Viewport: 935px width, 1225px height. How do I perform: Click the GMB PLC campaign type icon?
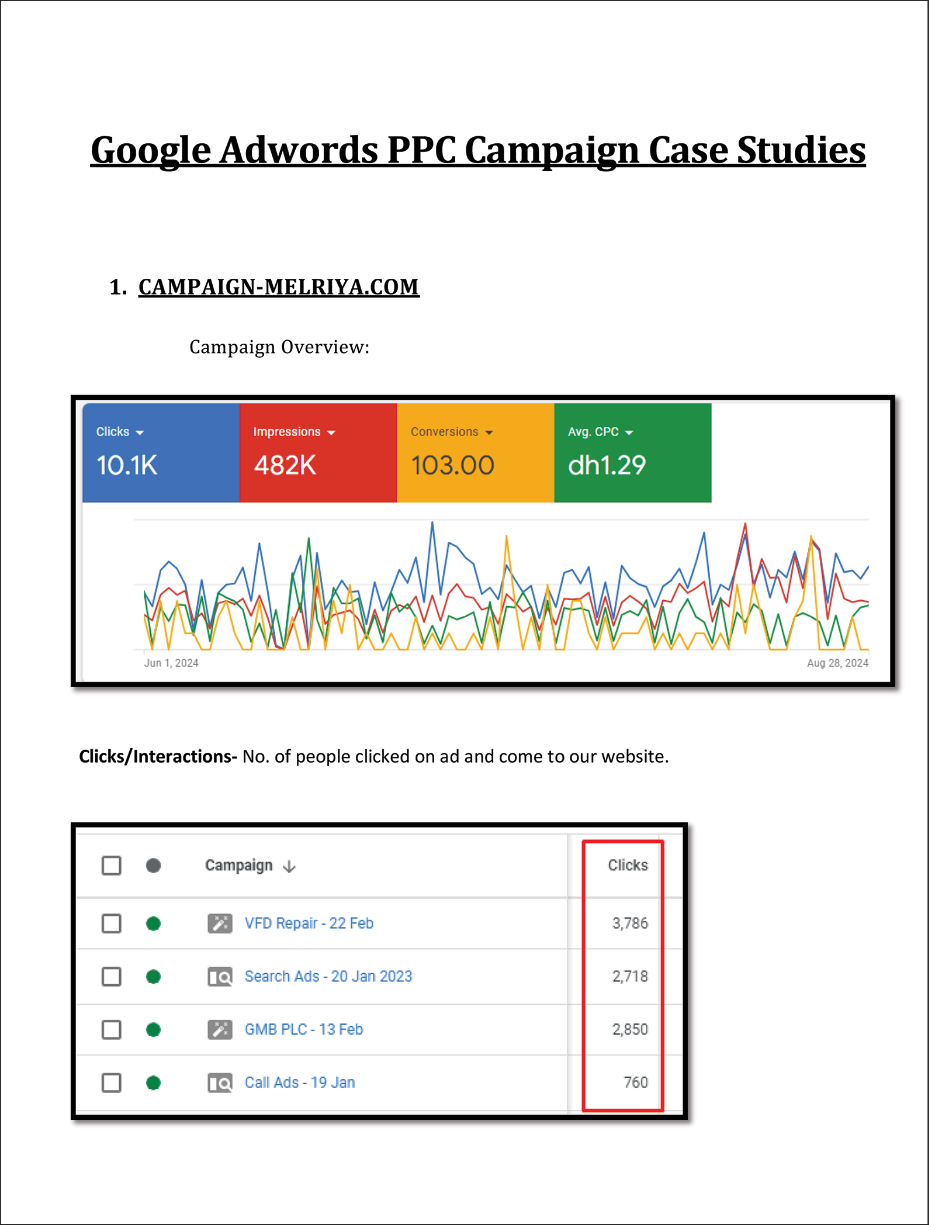click(220, 1029)
